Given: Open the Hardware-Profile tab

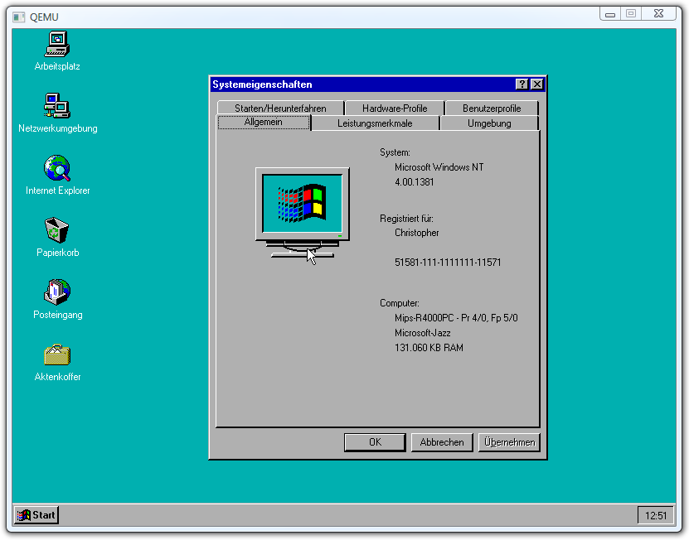Looking at the screenshot, I should (x=395, y=108).
